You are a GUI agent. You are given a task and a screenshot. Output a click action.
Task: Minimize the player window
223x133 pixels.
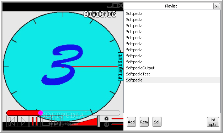tap(109, 6)
